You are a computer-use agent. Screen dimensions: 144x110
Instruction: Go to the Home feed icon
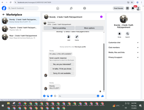pos(58,8)
